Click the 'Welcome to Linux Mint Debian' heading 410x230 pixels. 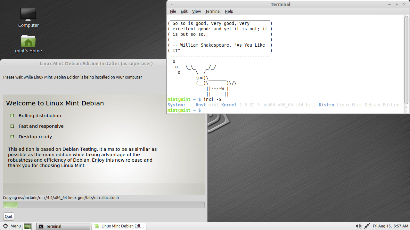click(55, 103)
